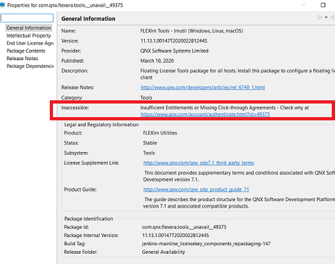Viewport: 335px width, 264px height.
Task: Click the status value Stable
Action: pos(150,143)
